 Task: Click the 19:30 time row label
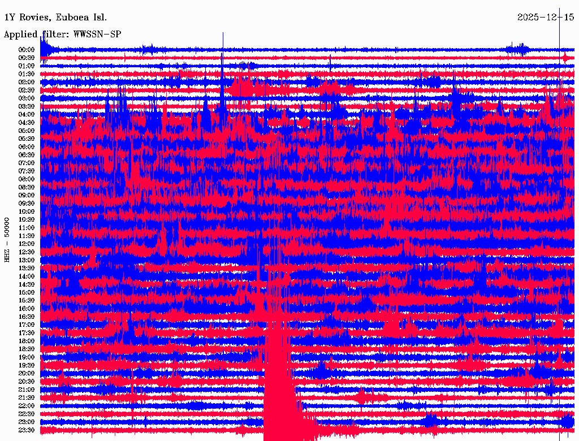pyautogui.click(x=26, y=365)
